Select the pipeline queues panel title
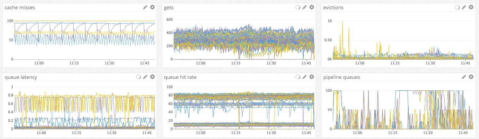This screenshot has width=479, height=139. tap(342, 77)
